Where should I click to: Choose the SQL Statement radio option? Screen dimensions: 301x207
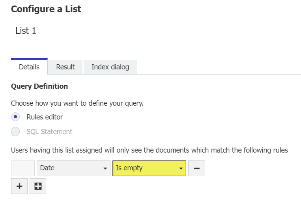point(15,132)
